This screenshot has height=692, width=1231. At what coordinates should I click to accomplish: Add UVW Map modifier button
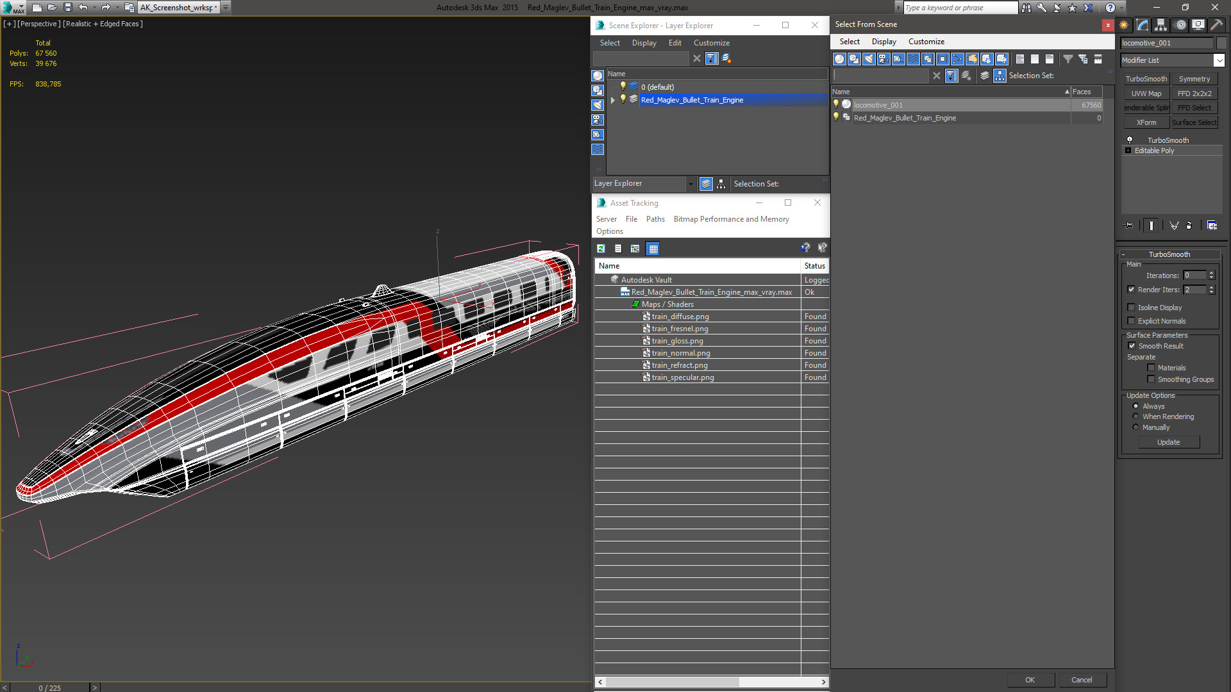click(1146, 94)
